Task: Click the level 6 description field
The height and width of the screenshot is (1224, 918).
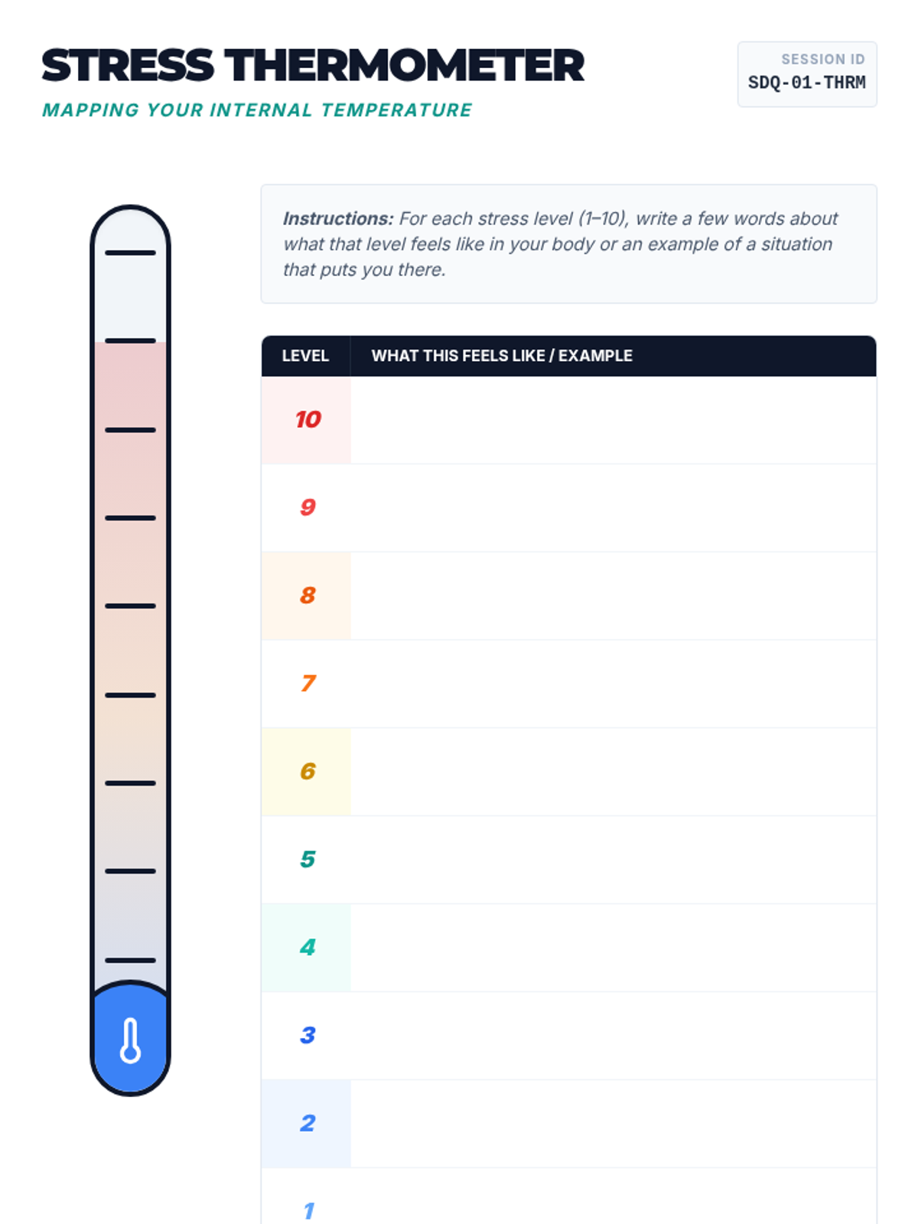Action: coord(613,772)
